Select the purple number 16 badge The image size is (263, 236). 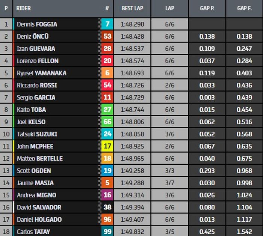tap(107, 195)
